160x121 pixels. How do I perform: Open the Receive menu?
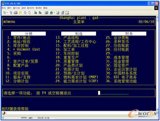(31, 8)
